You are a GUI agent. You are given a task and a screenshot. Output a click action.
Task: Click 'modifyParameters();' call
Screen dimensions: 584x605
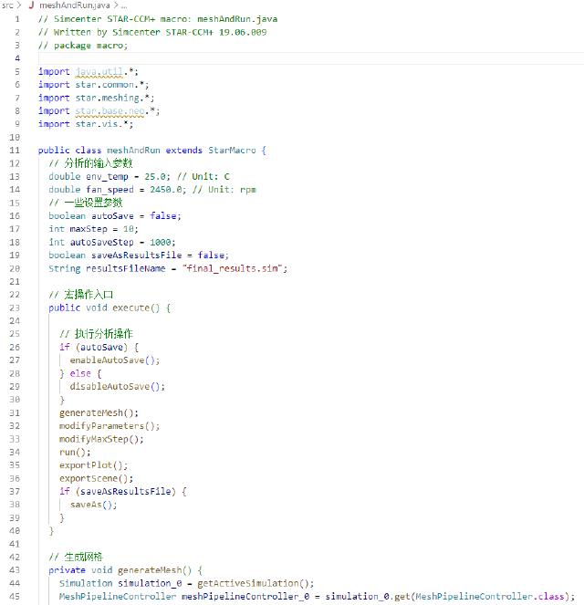(x=109, y=426)
